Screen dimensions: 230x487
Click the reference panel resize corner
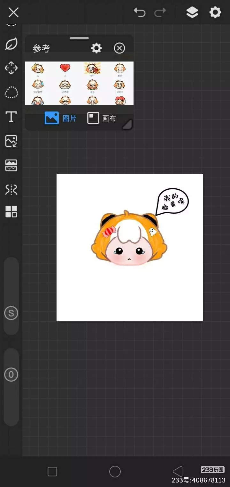click(127, 124)
